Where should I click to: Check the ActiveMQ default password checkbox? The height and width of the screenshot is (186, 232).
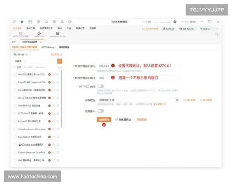click(15, 121)
